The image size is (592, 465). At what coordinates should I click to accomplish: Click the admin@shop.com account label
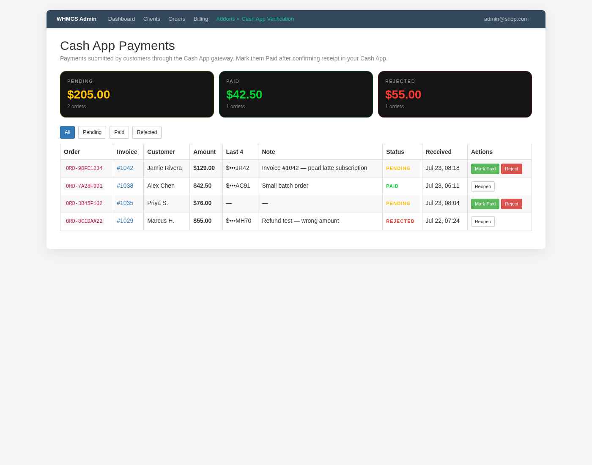[x=506, y=19]
